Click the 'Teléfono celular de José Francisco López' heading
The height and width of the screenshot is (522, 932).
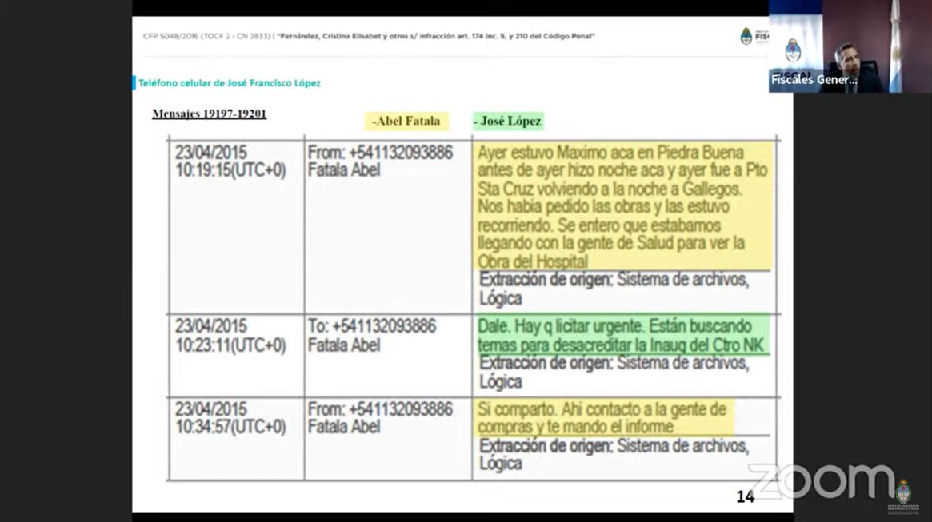230,83
